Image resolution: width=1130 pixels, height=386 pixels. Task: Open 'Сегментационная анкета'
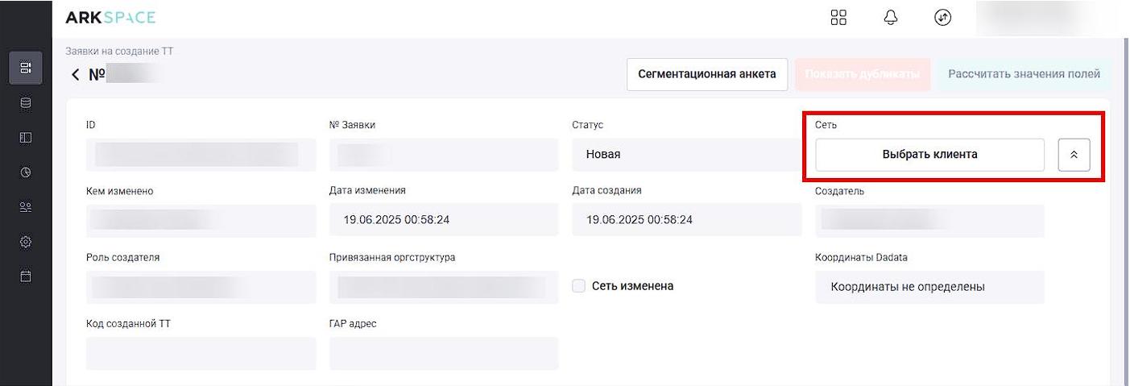click(706, 74)
